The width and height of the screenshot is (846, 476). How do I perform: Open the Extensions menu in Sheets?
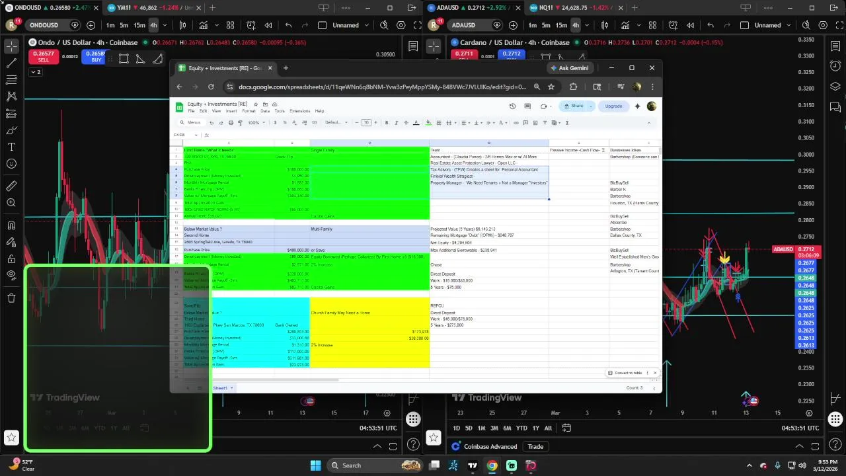pos(299,111)
